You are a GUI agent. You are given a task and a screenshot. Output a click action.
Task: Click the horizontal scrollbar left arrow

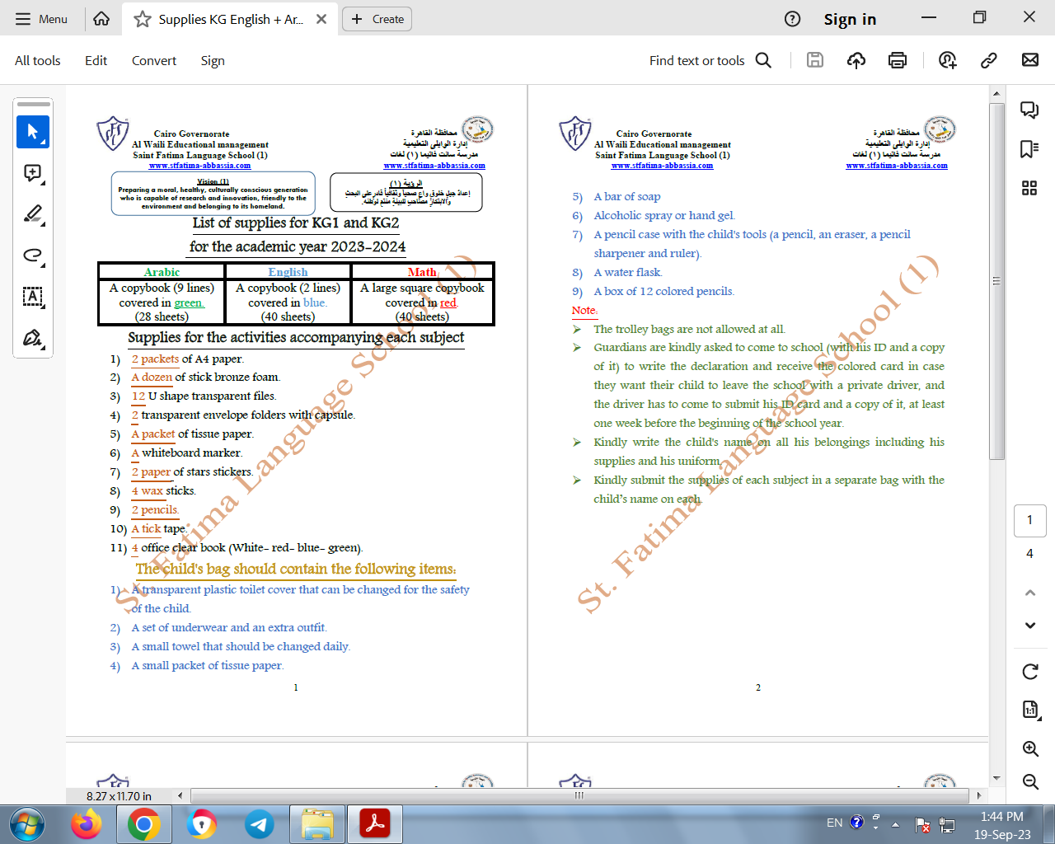[181, 795]
